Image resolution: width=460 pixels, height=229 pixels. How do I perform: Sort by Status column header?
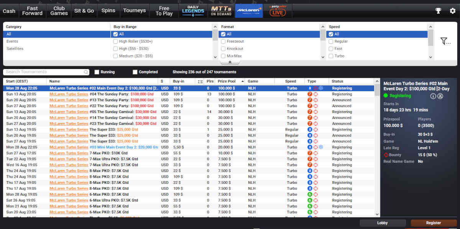[x=351, y=82]
